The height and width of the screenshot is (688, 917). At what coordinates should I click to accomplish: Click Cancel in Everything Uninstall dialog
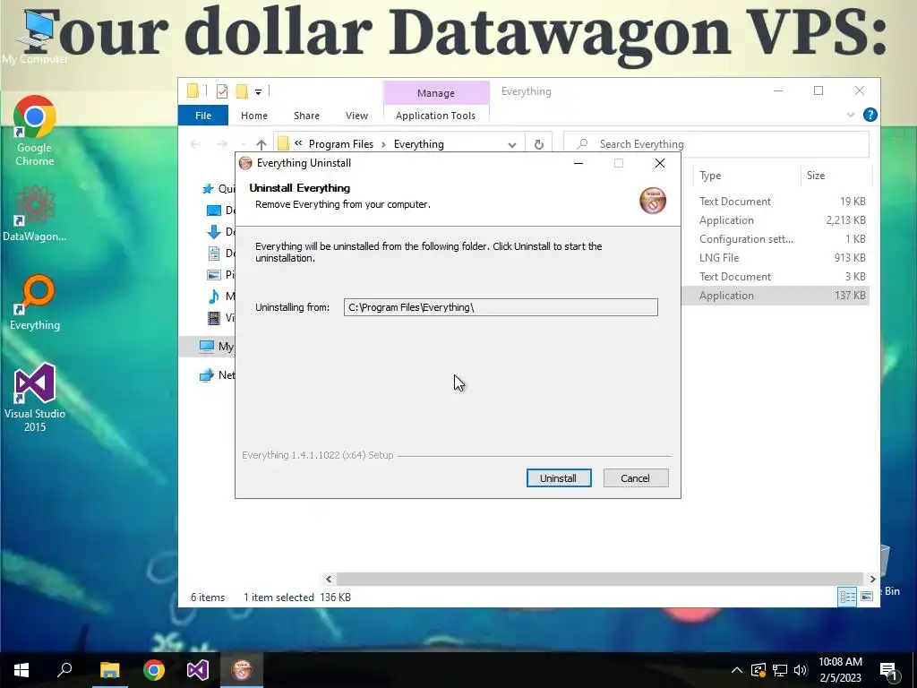(635, 478)
